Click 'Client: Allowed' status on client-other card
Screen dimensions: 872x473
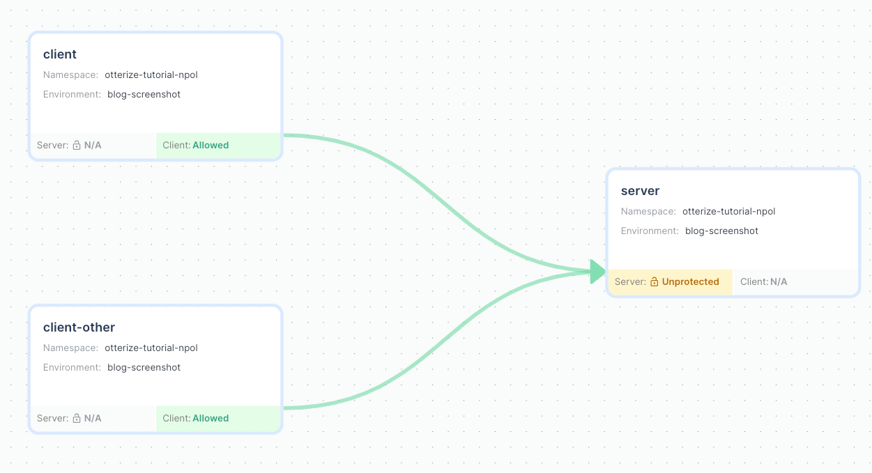(218, 419)
